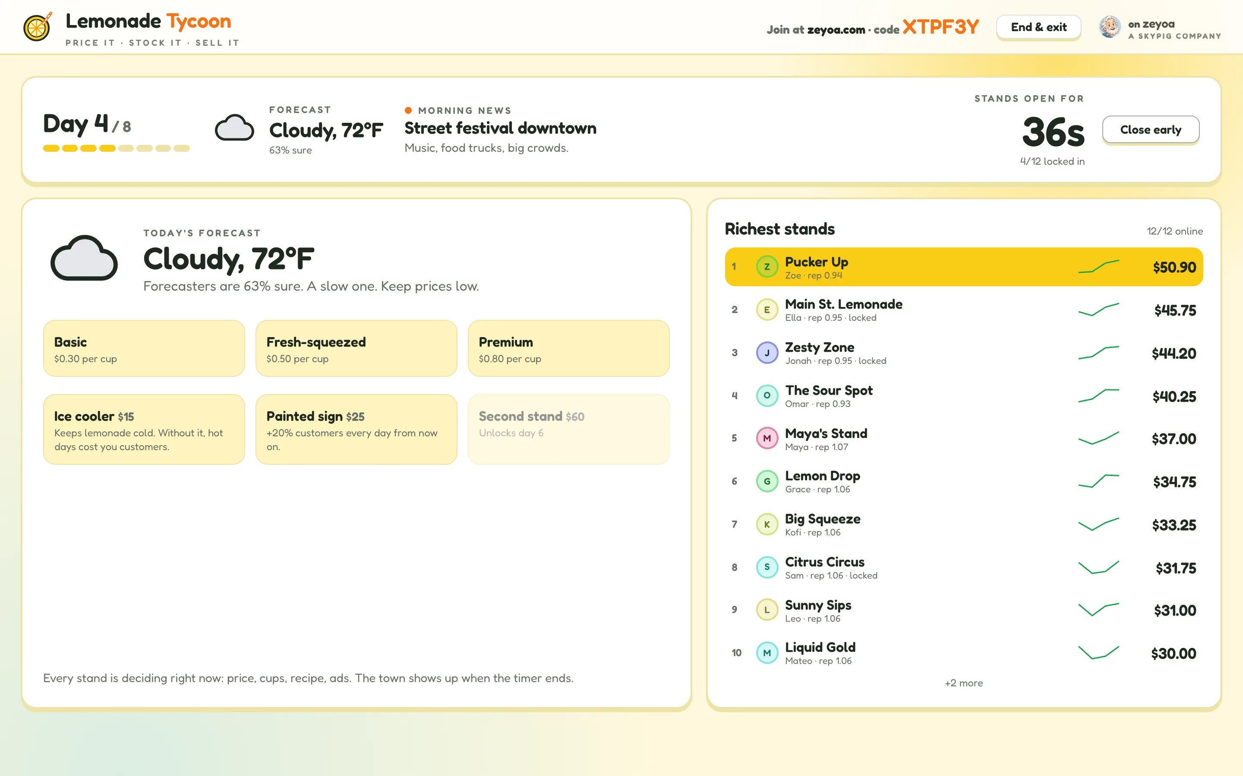
Task: Click the 4/12 locked in label
Action: [1052, 161]
